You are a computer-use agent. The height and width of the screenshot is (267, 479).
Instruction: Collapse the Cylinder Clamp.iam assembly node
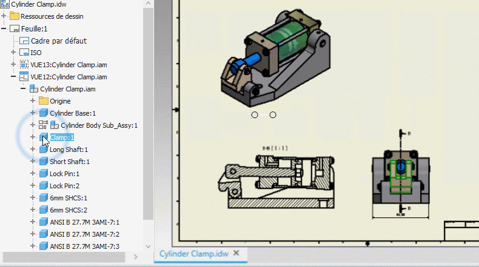click(x=23, y=88)
